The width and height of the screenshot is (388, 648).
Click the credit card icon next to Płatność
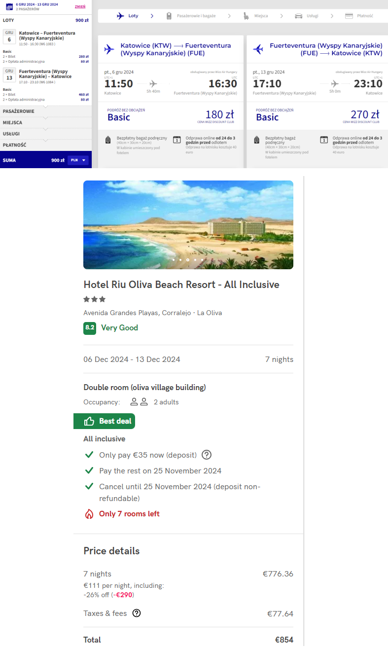click(x=349, y=16)
